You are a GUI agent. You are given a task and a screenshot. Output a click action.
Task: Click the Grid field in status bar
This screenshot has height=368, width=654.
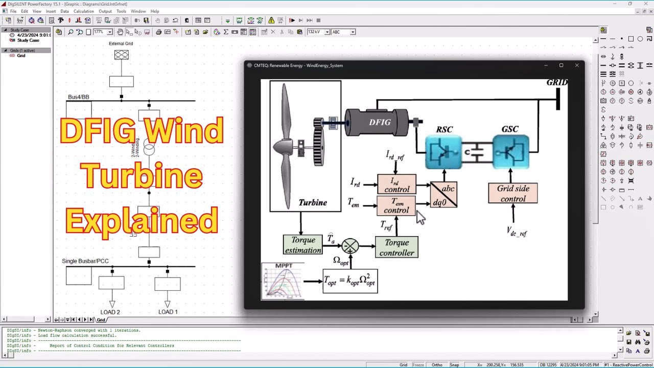403,365
